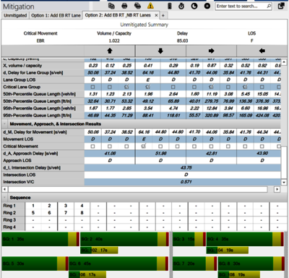Click the multiple-printers print all icon
The image size is (289, 278).
point(137,6)
